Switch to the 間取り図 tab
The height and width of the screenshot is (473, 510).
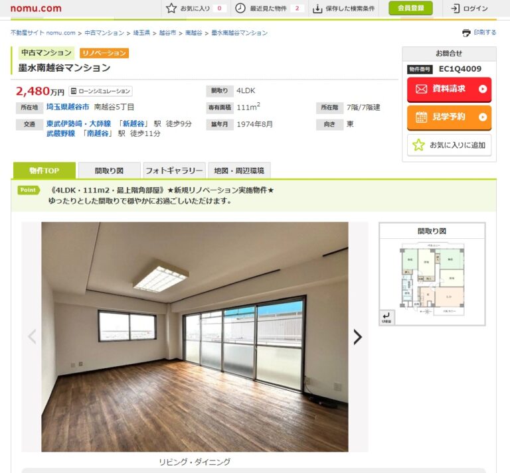[x=110, y=170]
